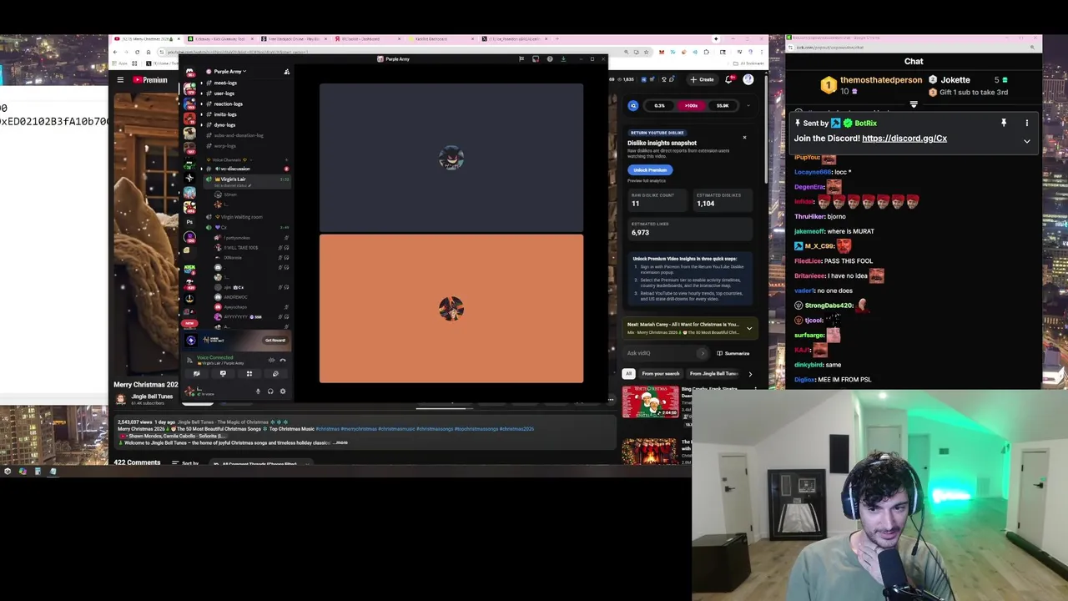Click the Summarize button
The image size is (1068, 601).
733,353
